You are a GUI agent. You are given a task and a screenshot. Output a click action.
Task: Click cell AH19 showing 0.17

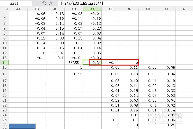point(148,91)
